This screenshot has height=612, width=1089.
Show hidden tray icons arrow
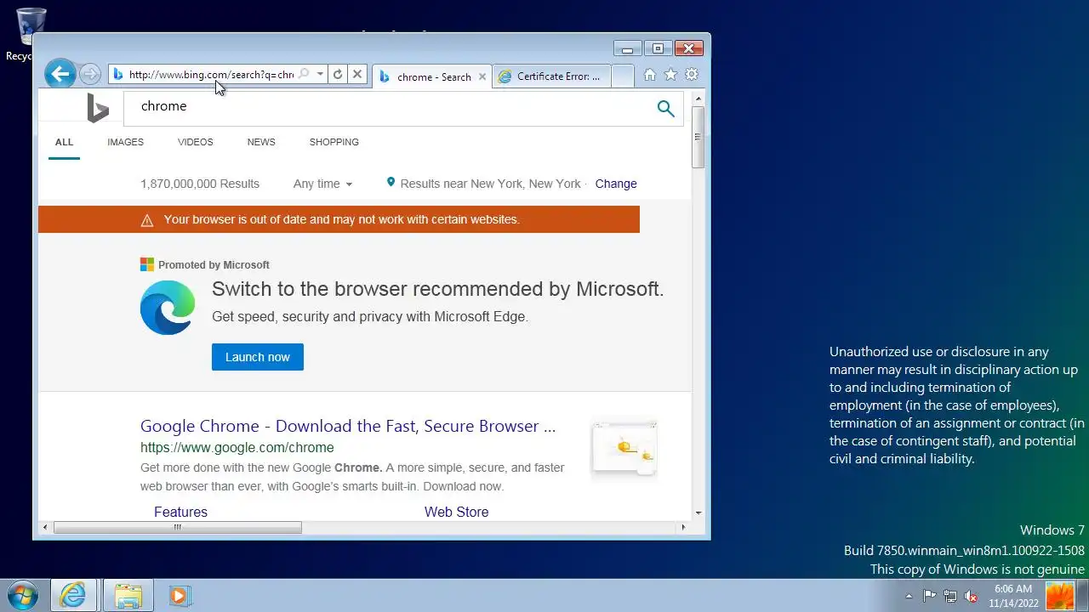pos(909,596)
